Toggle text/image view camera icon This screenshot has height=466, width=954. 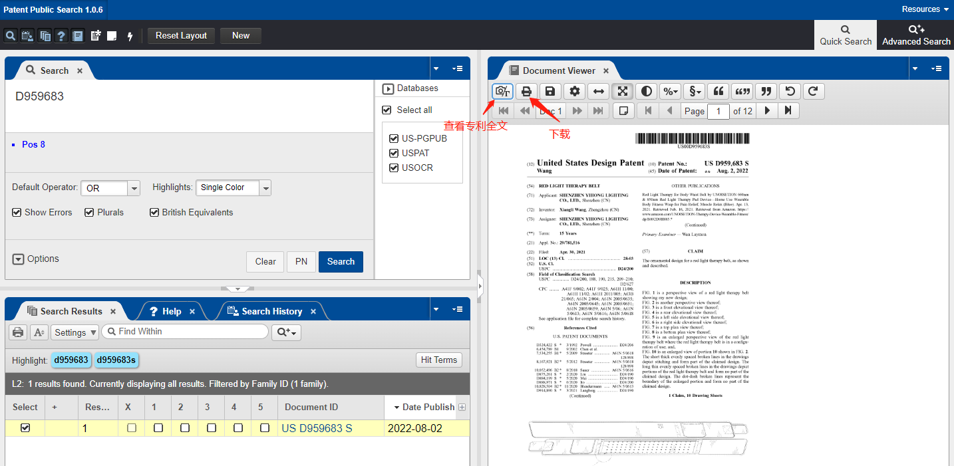[502, 91]
